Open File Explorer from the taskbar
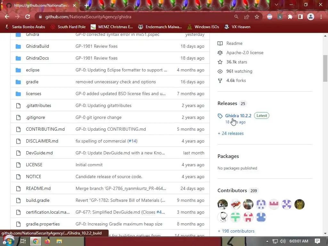 click(x=59, y=241)
